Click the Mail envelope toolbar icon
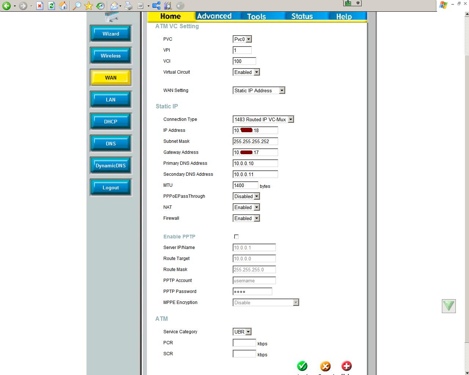469x375 pixels. pos(114,6)
